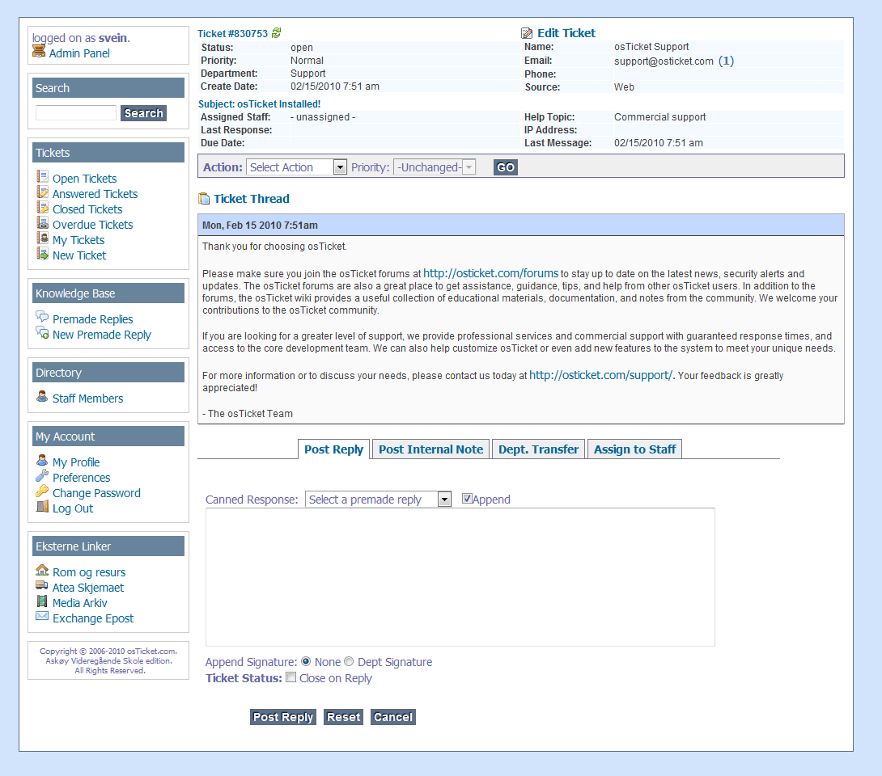The image size is (882, 776).
Task: Switch to the Post Internal Note tab
Action: [x=430, y=449]
